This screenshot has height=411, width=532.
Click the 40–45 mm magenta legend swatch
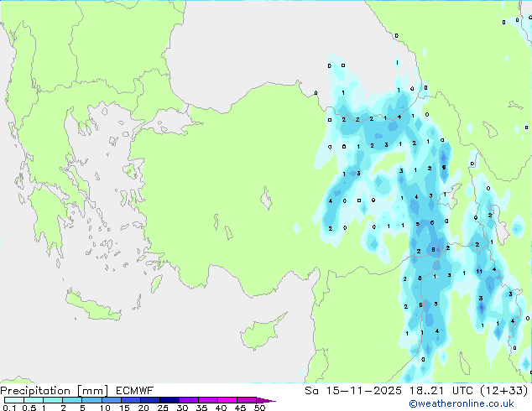tap(227, 400)
